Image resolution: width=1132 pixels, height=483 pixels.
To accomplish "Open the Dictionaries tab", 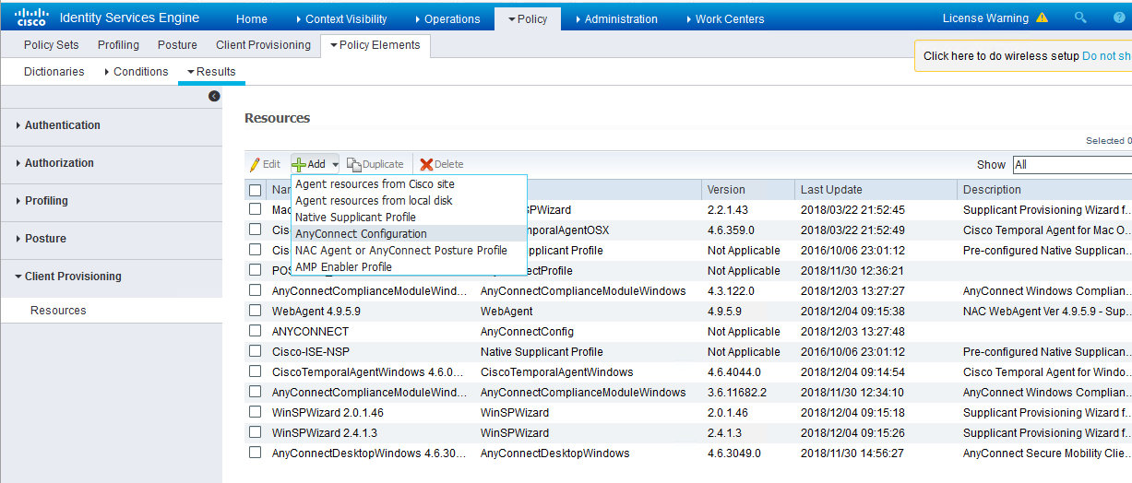I will [x=54, y=72].
